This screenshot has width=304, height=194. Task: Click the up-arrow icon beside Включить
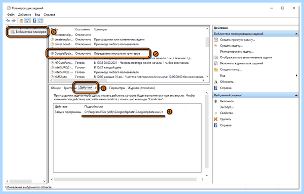point(216,101)
